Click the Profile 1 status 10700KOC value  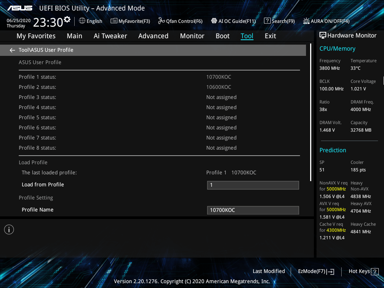pyautogui.click(x=219, y=77)
